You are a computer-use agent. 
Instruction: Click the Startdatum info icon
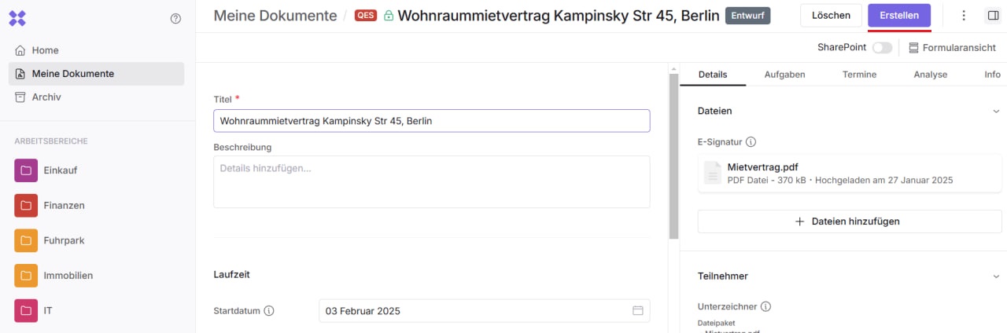(269, 311)
